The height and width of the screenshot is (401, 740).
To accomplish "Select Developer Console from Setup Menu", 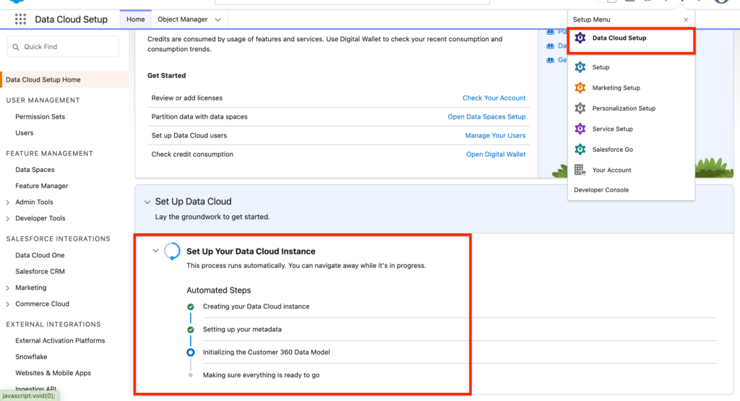I will pos(601,190).
